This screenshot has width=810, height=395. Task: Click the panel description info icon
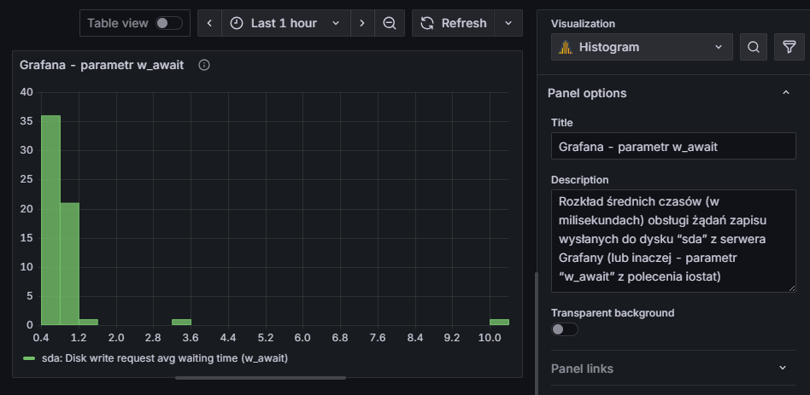[x=204, y=65]
